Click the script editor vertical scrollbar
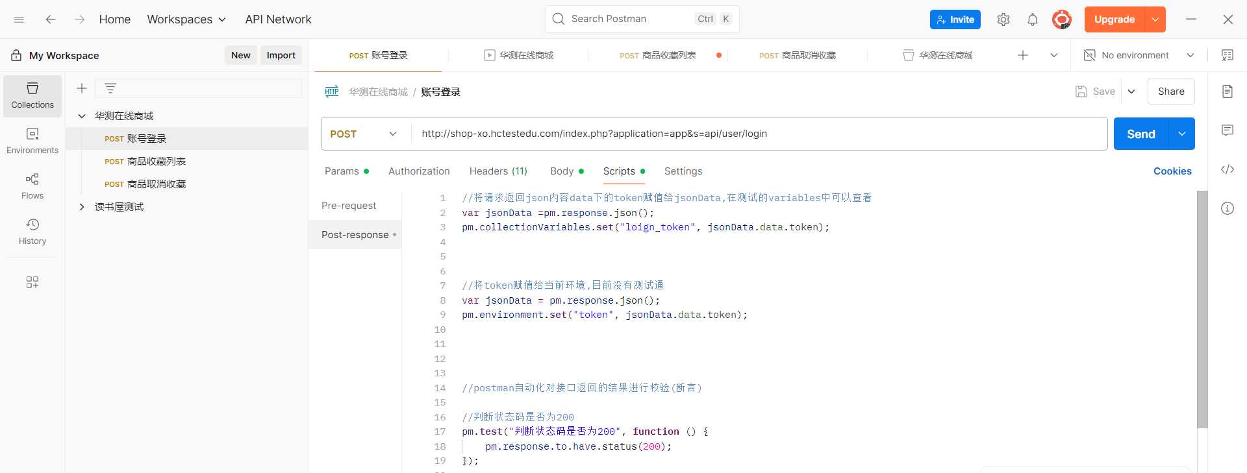Screen dimensions: 1247x473 [x=1202, y=309]
